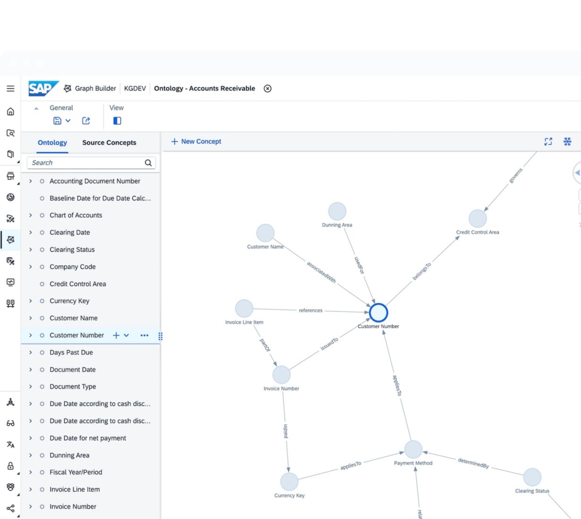This screenshot has height=519, width=581.
Task: Open the Save dropdown arrow
Action: tap(68, 121)
